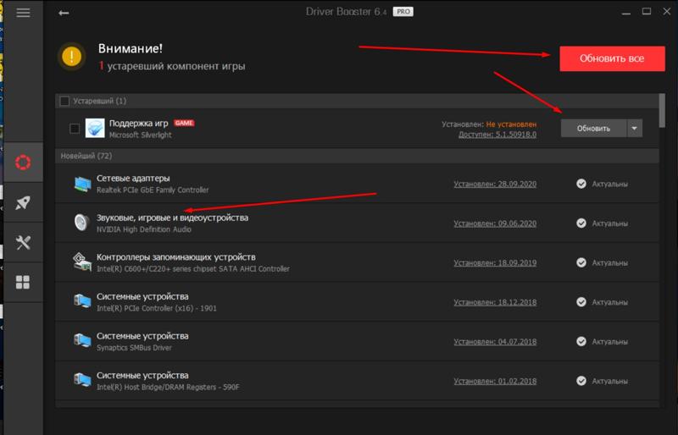The height and width of the screenshot is (435, 678).
Task: Open the Tools wrench sidebar icon
Action: 23,243
